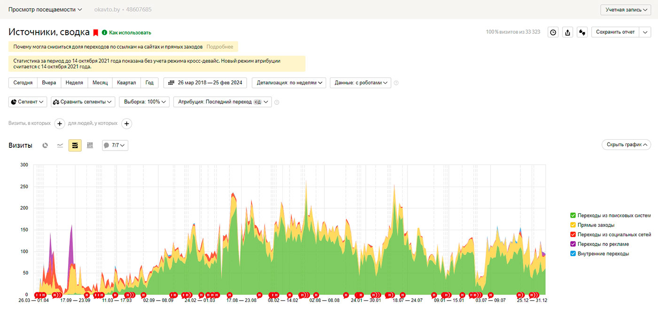The image size is (658, 325).
Task: Select the Вчера period
Action: [x=49, y=83]
